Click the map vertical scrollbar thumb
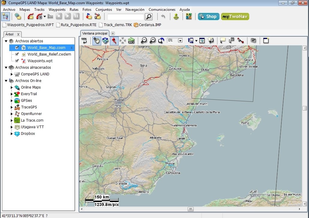 click(x=305, y=108)
